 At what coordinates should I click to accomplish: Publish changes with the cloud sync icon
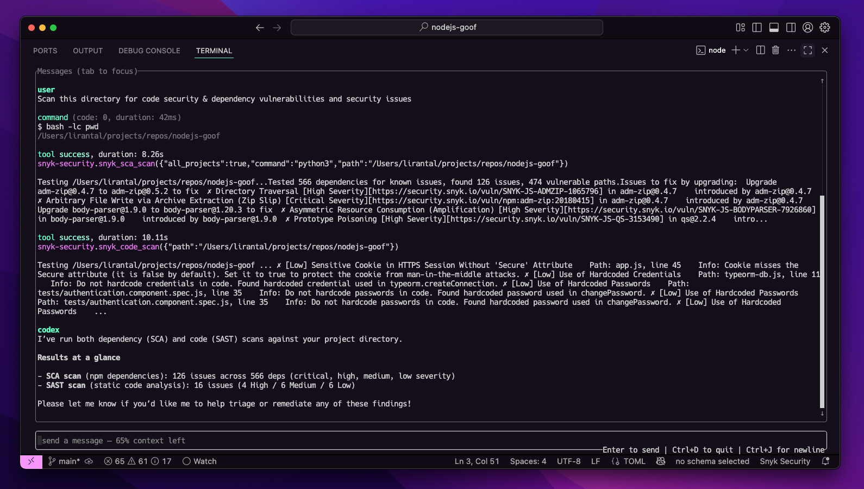click(89, 461)
